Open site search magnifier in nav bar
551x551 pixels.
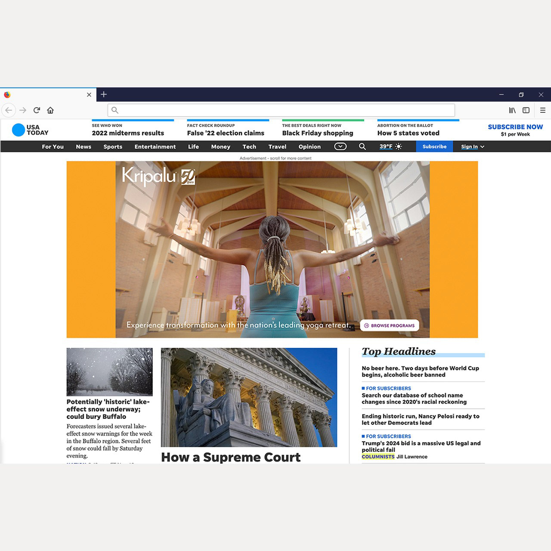(x=362, y=146)
